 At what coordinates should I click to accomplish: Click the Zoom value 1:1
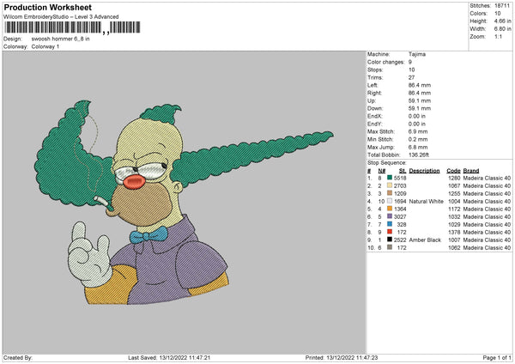[x=498, y=36]
